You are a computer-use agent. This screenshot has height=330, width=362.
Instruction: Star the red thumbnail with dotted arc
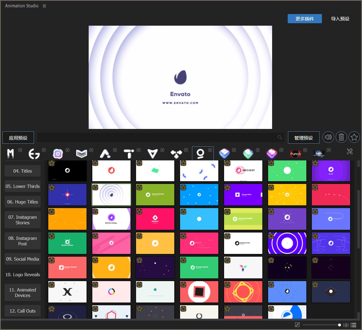click(x=315, y=188)
